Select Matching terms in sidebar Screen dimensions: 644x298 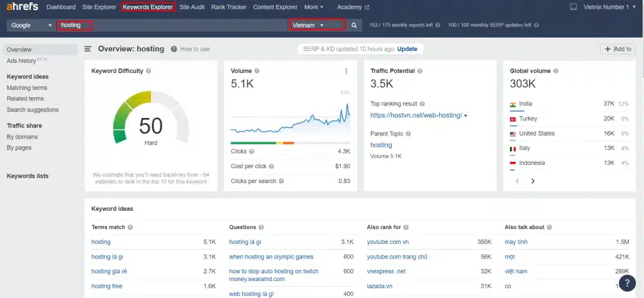(x=27, y=88)
